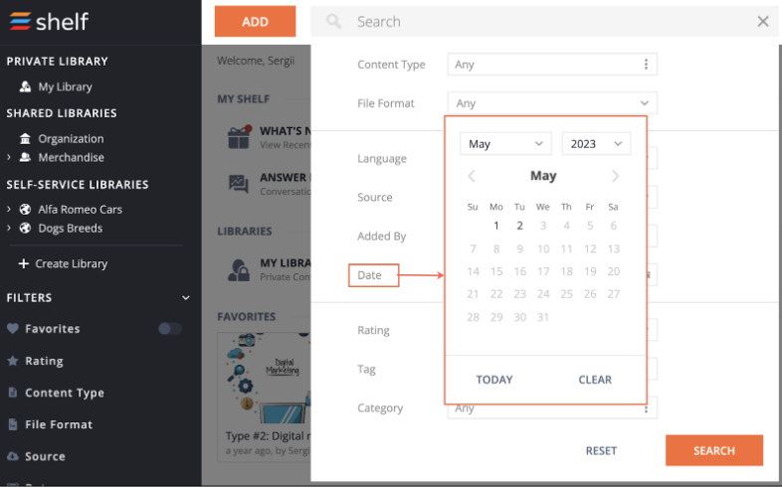Click the Favorites heart icon

click(x=13, y=329)
